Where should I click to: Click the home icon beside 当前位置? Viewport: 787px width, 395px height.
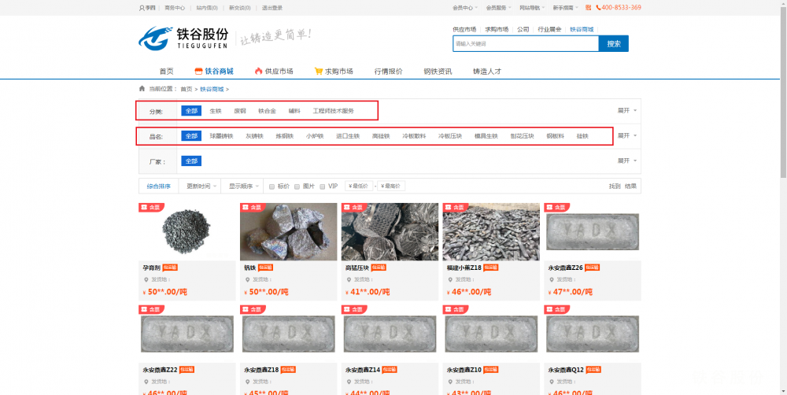coord(142,89)
